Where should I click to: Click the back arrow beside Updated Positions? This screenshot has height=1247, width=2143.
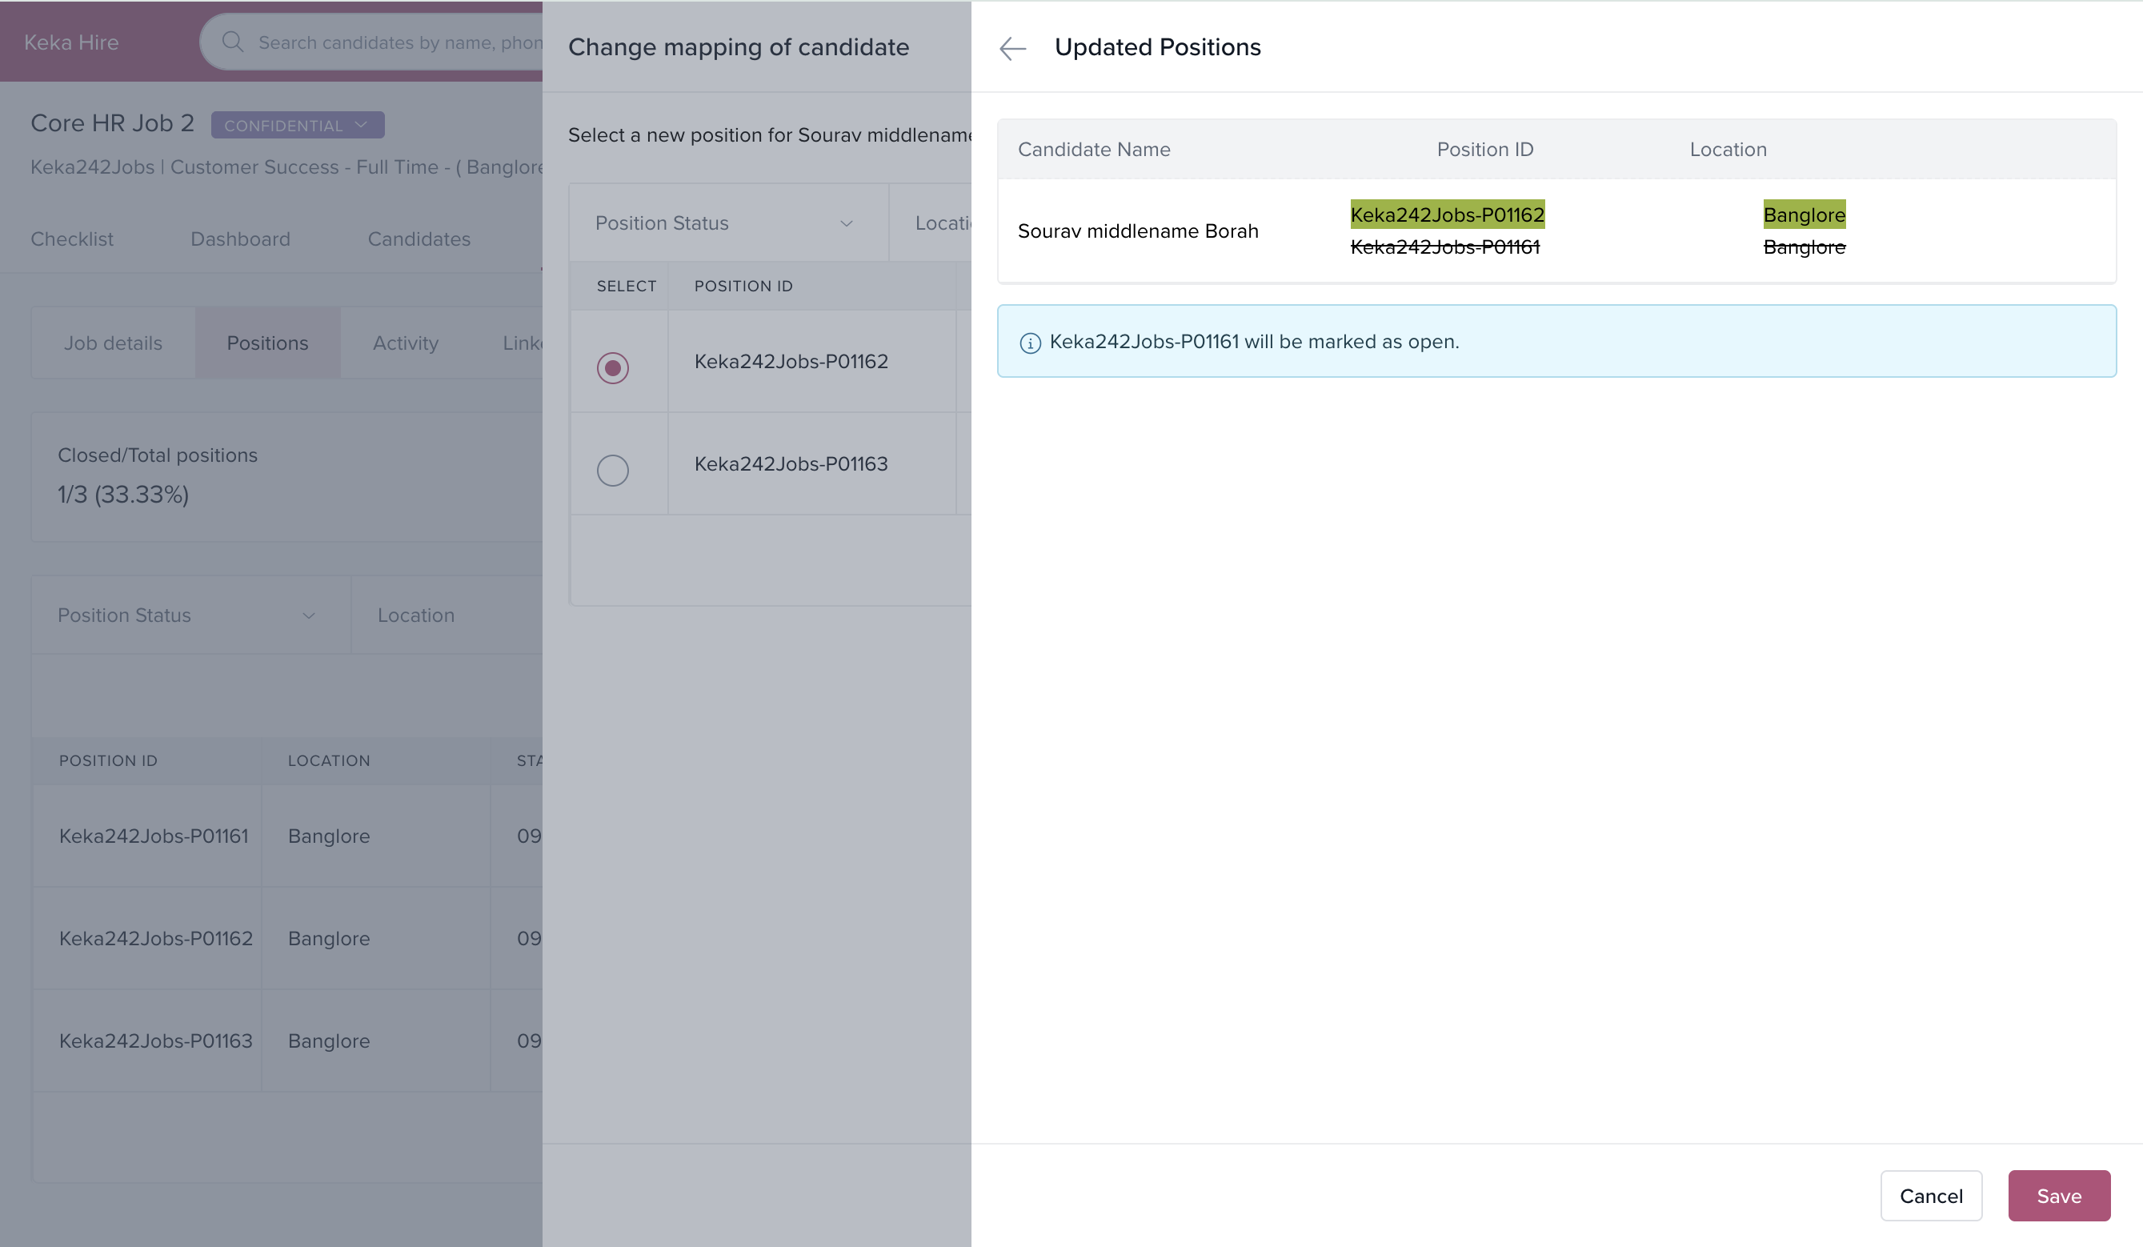click(1012, 49)
